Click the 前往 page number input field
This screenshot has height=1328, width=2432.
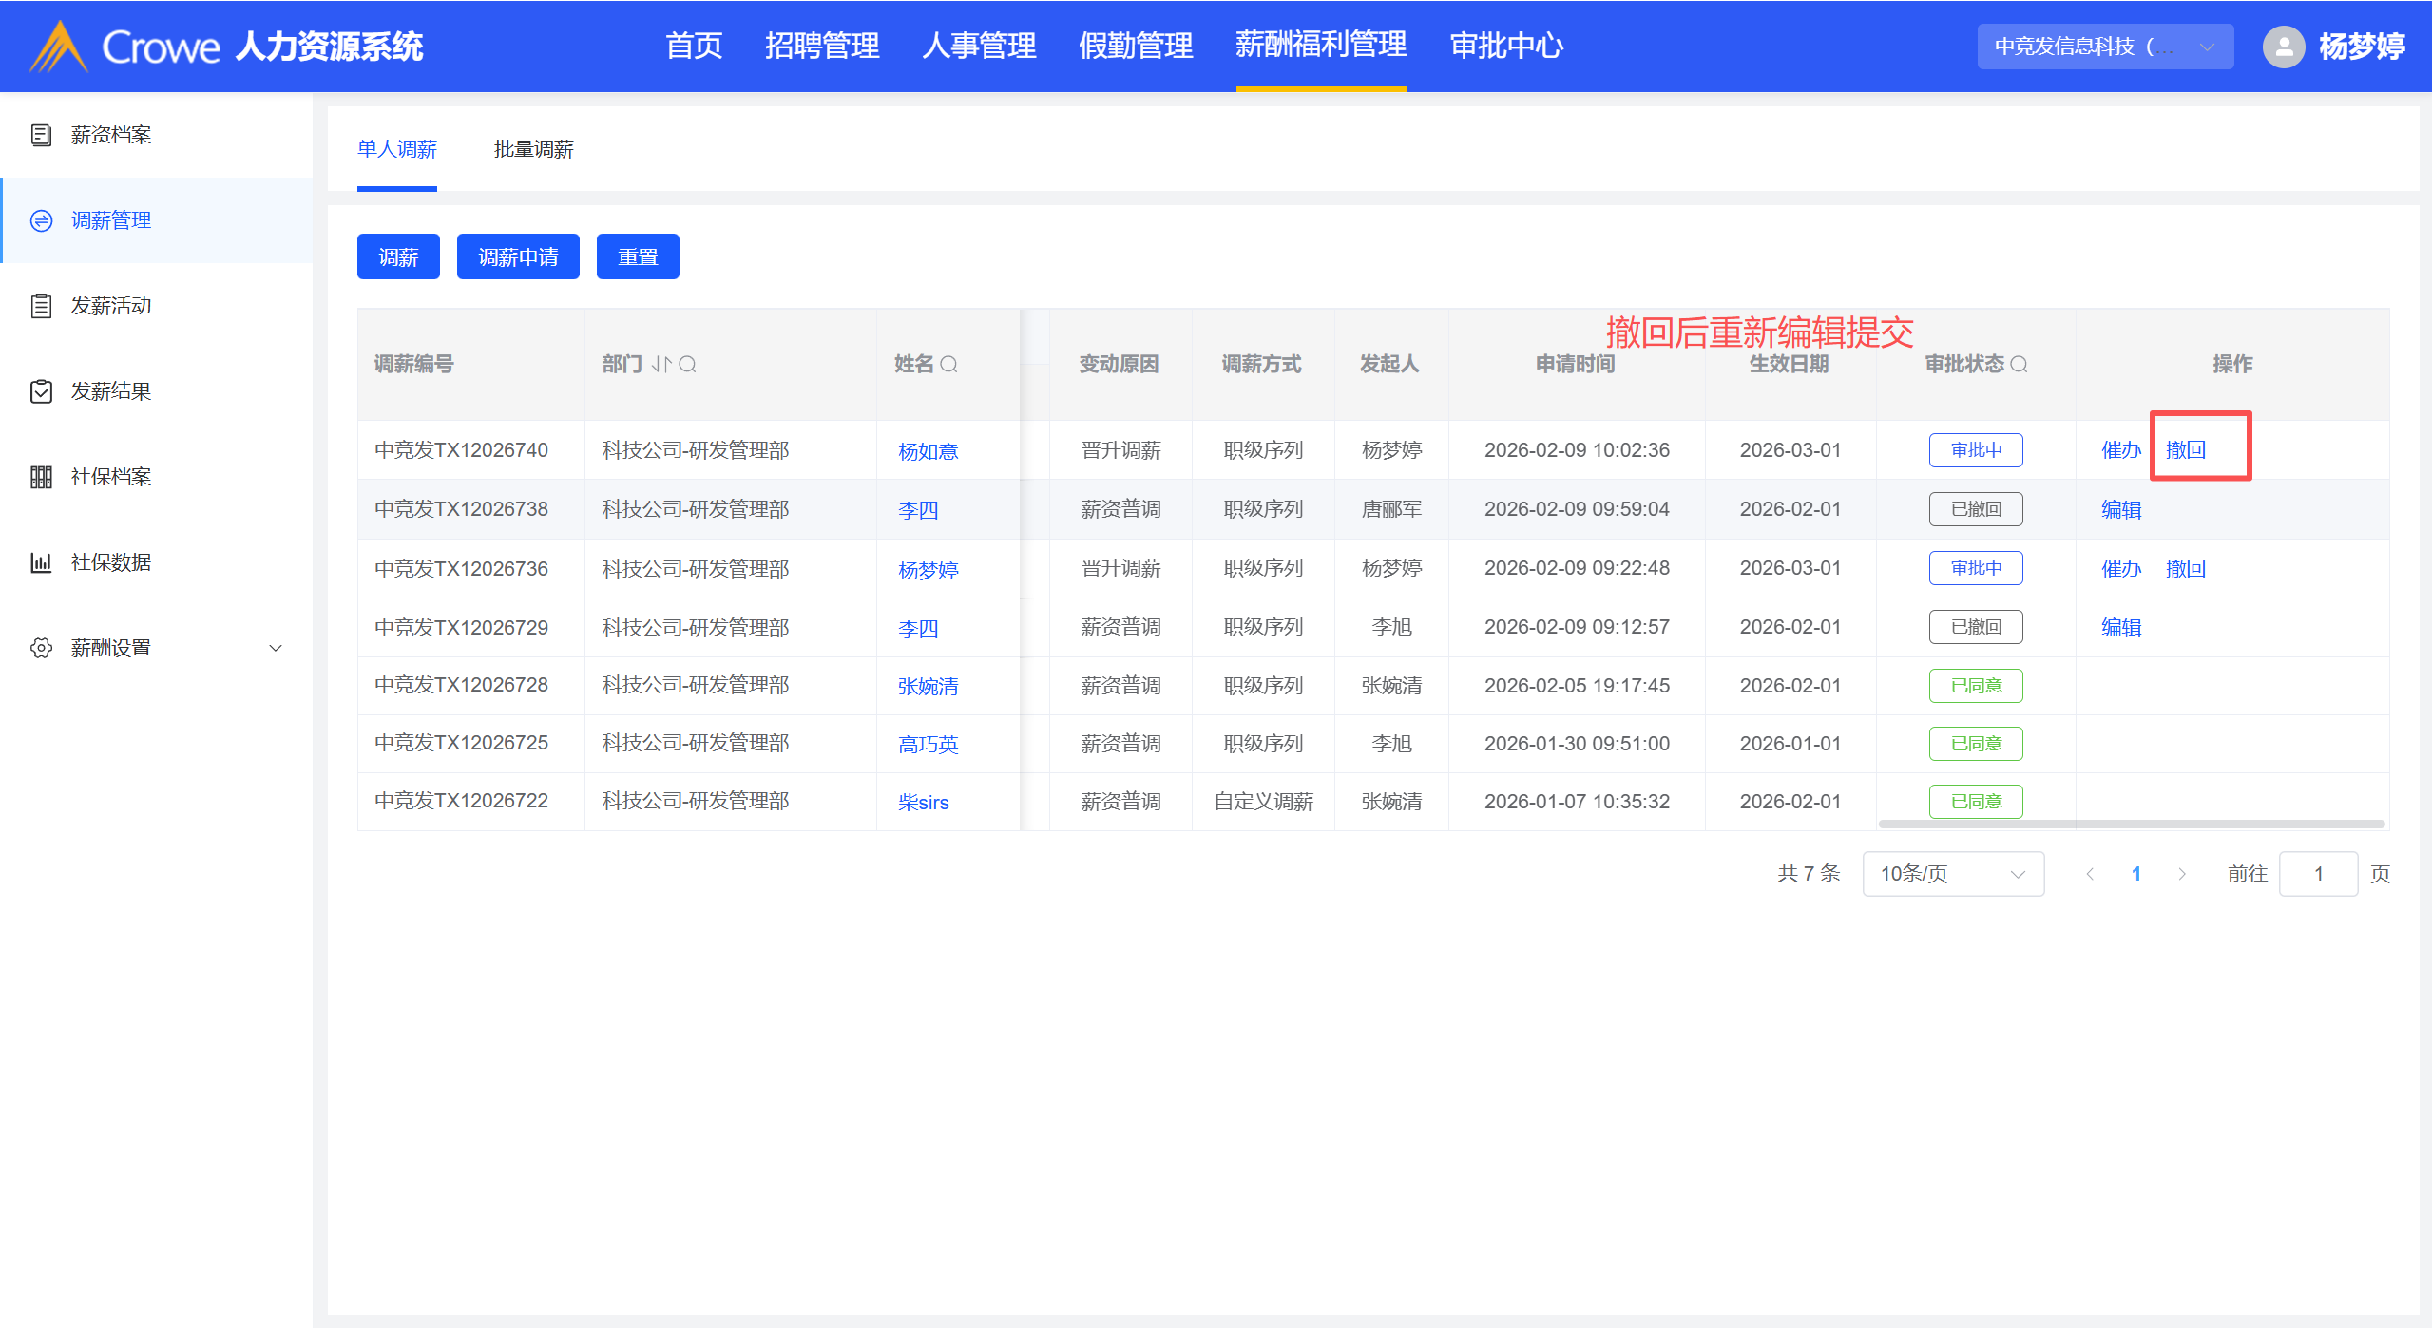coord(2317,873)
